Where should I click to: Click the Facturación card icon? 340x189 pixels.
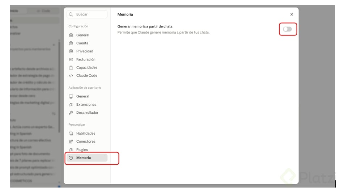coord(71,59)
